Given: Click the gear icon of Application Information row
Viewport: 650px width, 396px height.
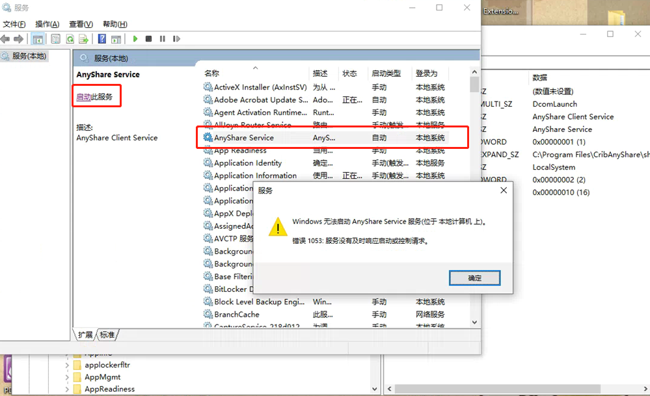Looking at the screenshot, I should [208, 175].
